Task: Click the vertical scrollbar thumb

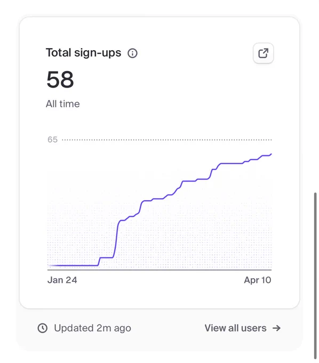Action: coord(315,275)
